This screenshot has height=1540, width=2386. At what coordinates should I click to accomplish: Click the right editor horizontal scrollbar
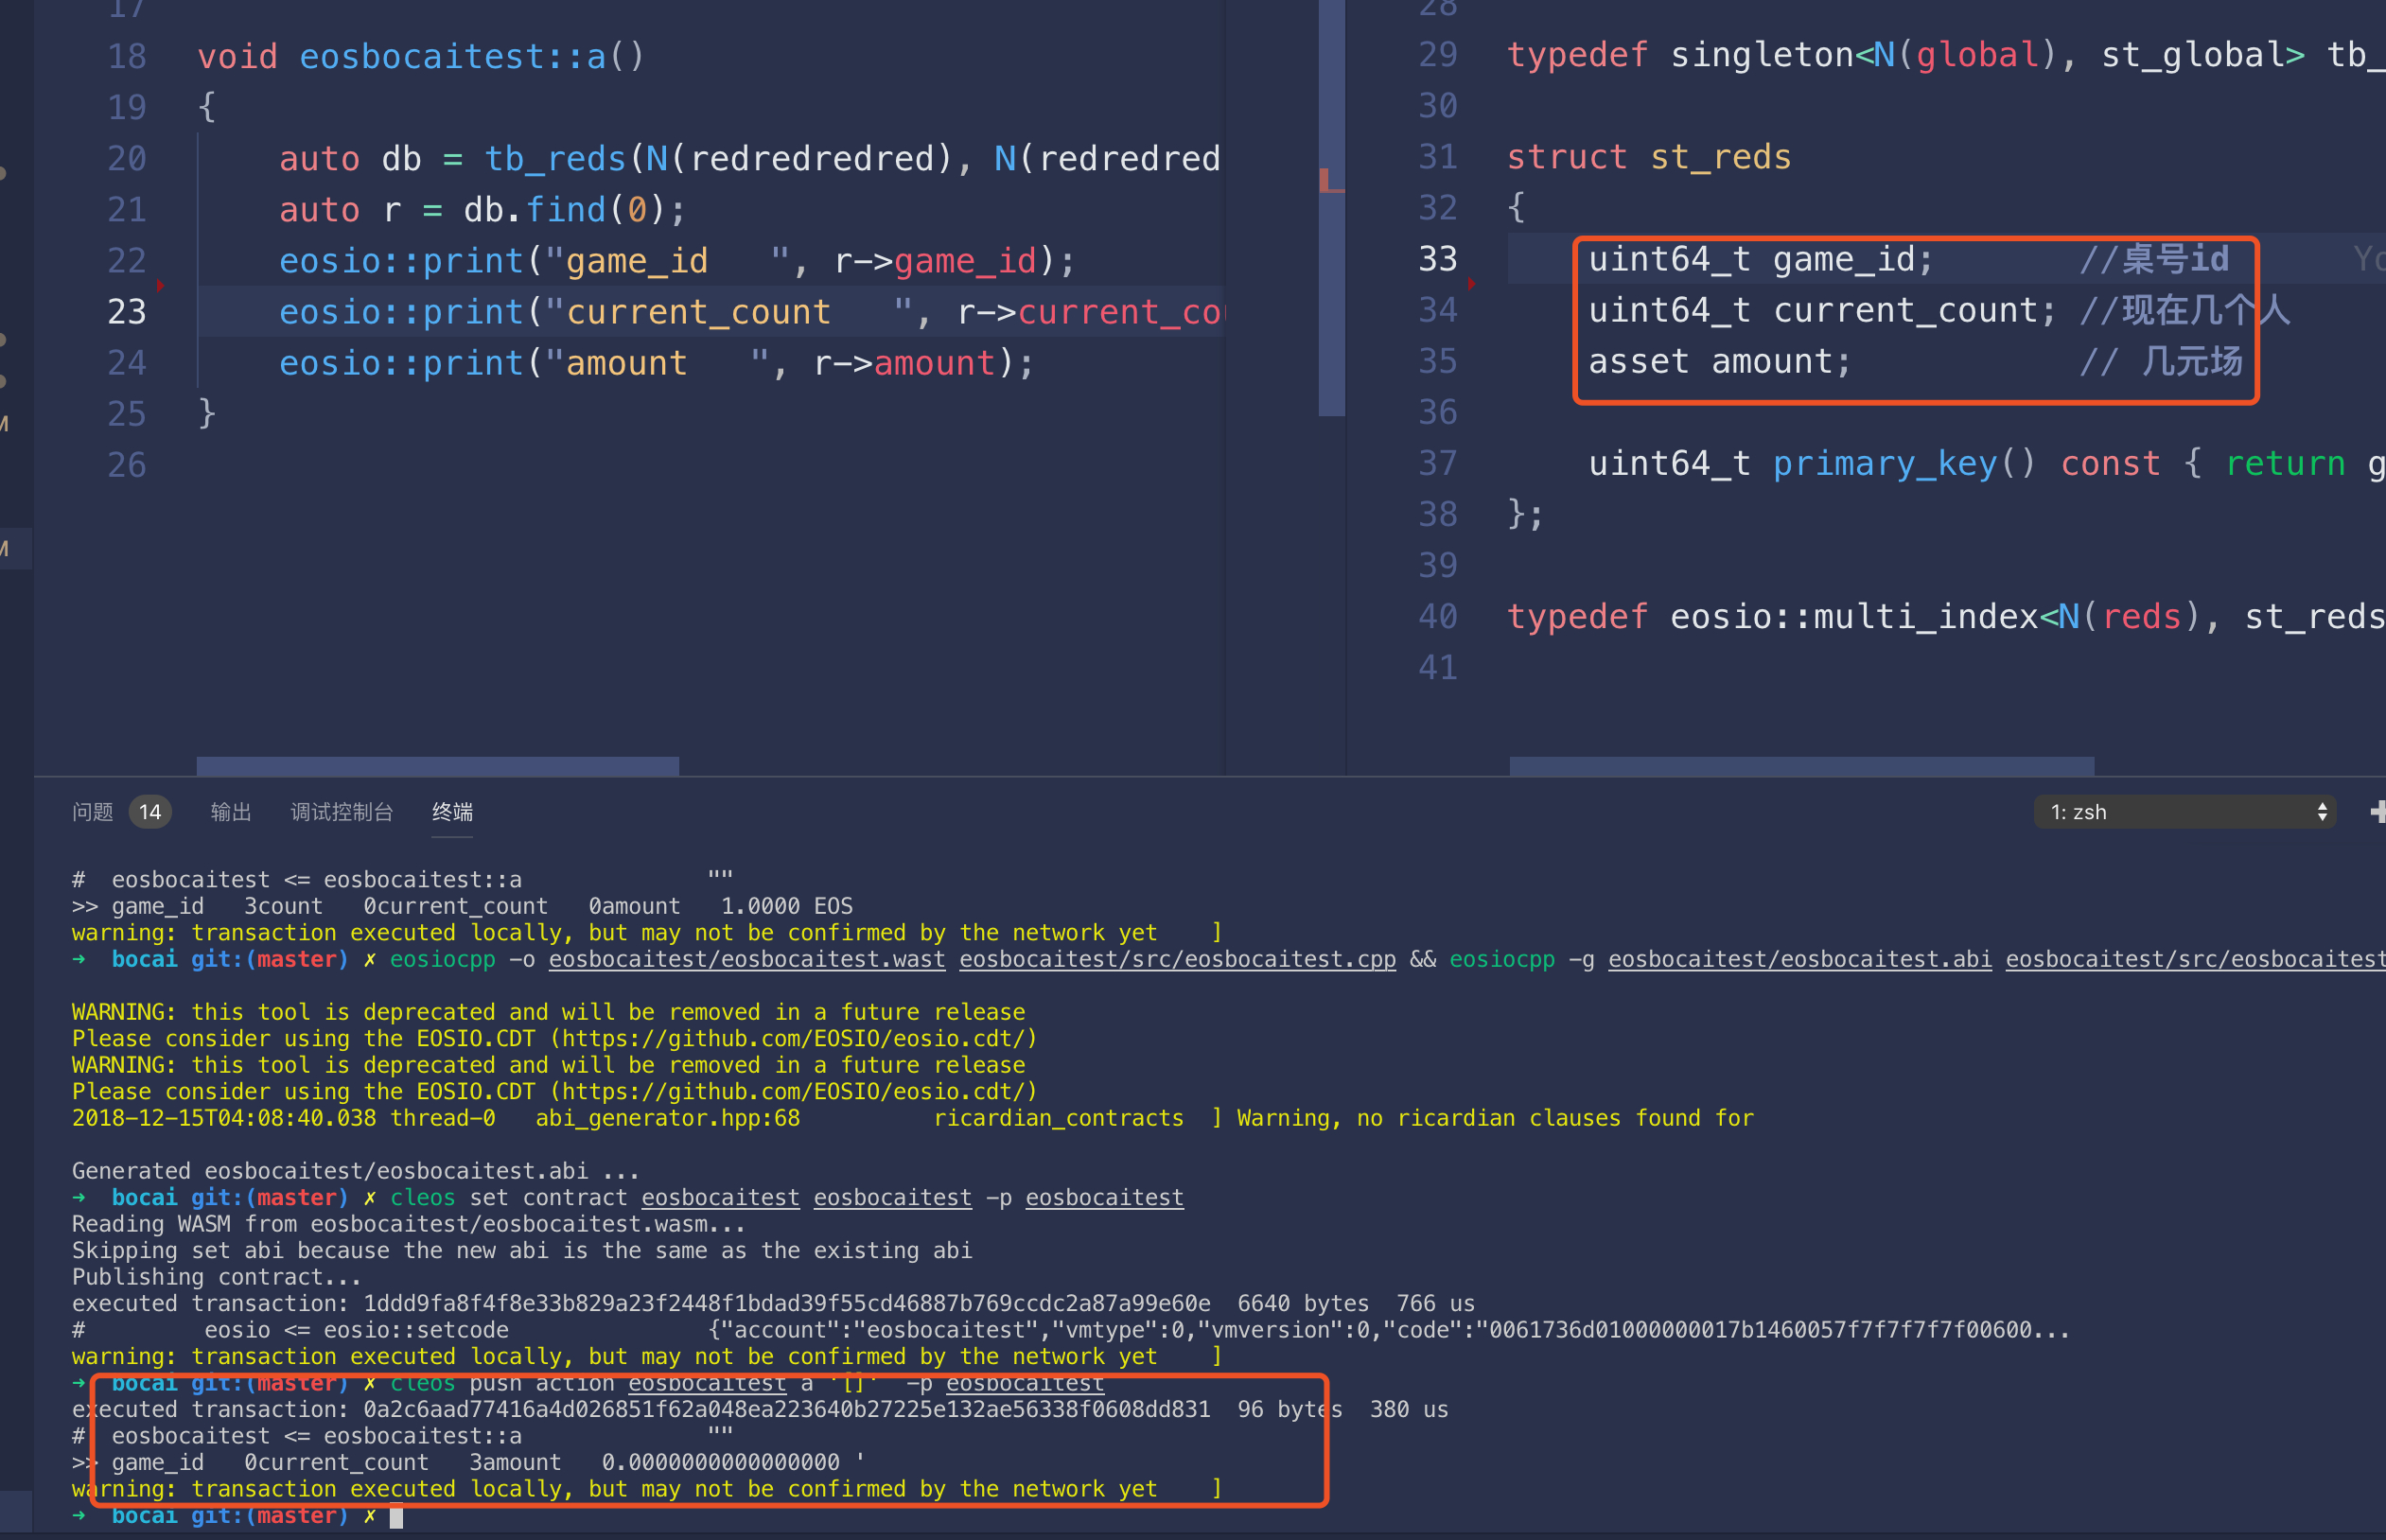1800,766
